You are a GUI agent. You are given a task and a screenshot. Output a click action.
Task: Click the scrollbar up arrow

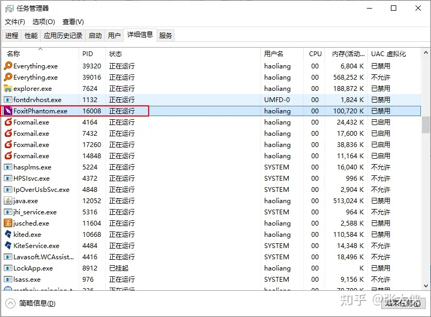tap(426, 52)
